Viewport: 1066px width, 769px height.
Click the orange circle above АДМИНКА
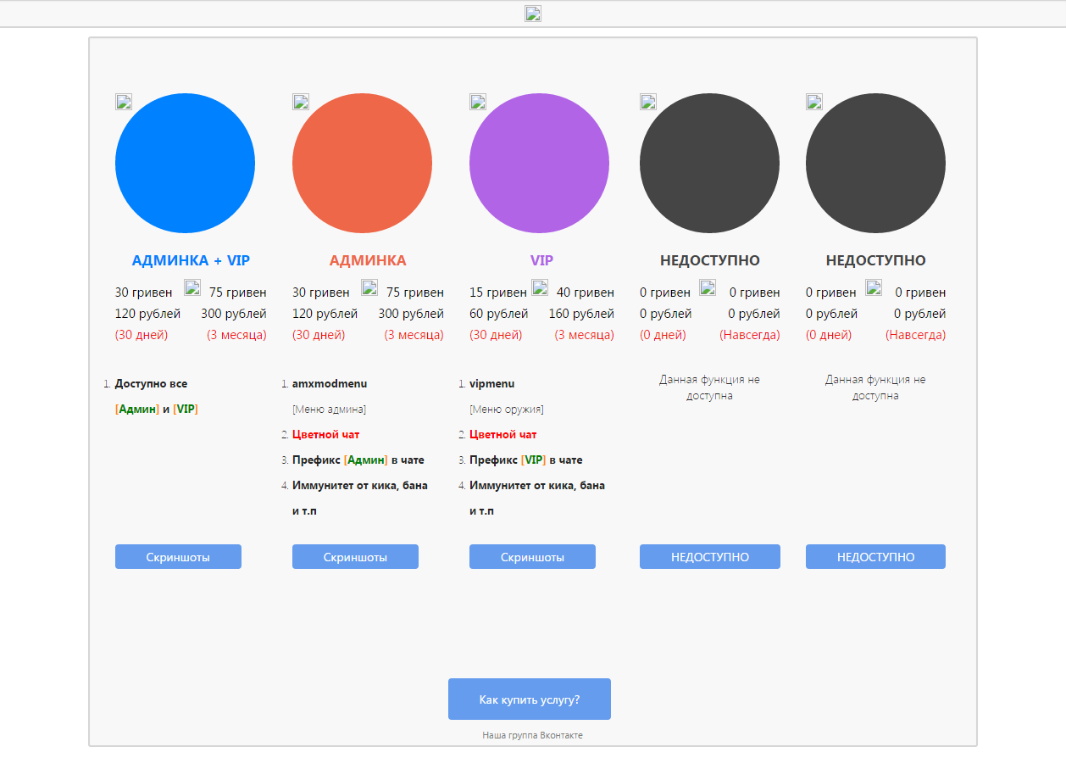[362, 163]
